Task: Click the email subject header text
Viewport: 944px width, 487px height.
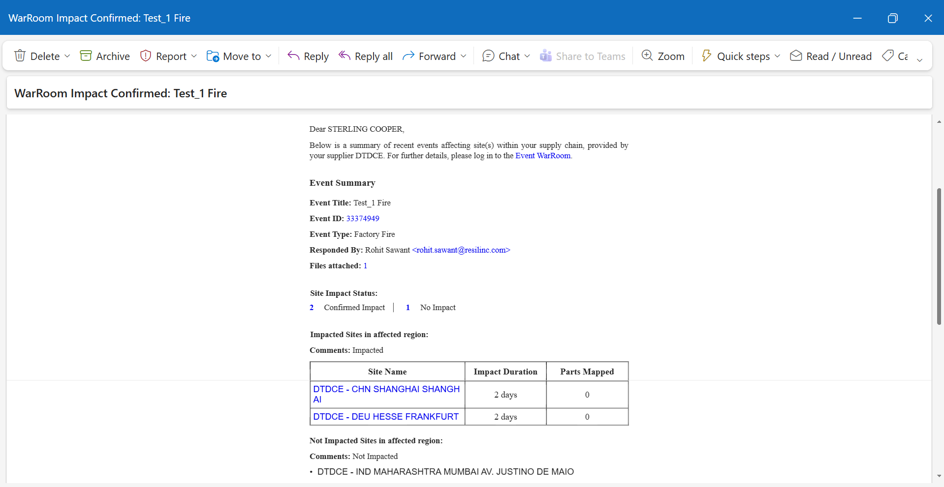Action: click(121, 93)
